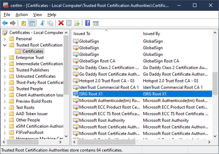Click folder icon beside Personal
Screen dimensions: 219x154
[x=11, y=39]
